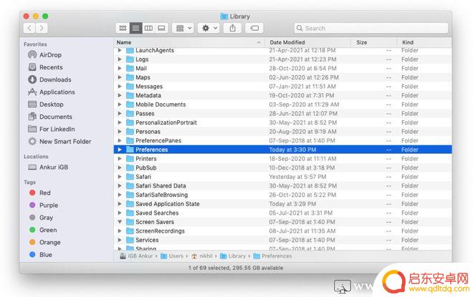Go back with the back arrow
This screenshot has width=473, height=297.
click(x=29, y=29)
